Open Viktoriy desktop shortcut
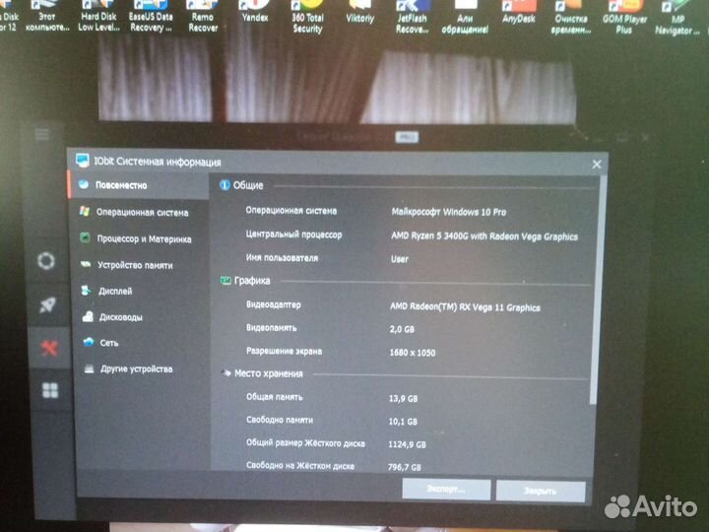Screen dimensions: 709x532 click(x=360, y=12)
